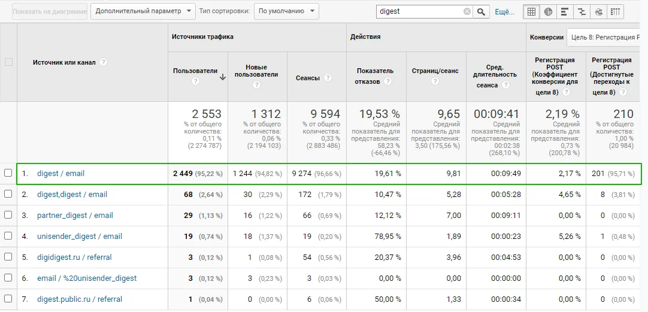648x312 pixels.
Task: Open help icon under Пользователи
Action: click(195, 81)
